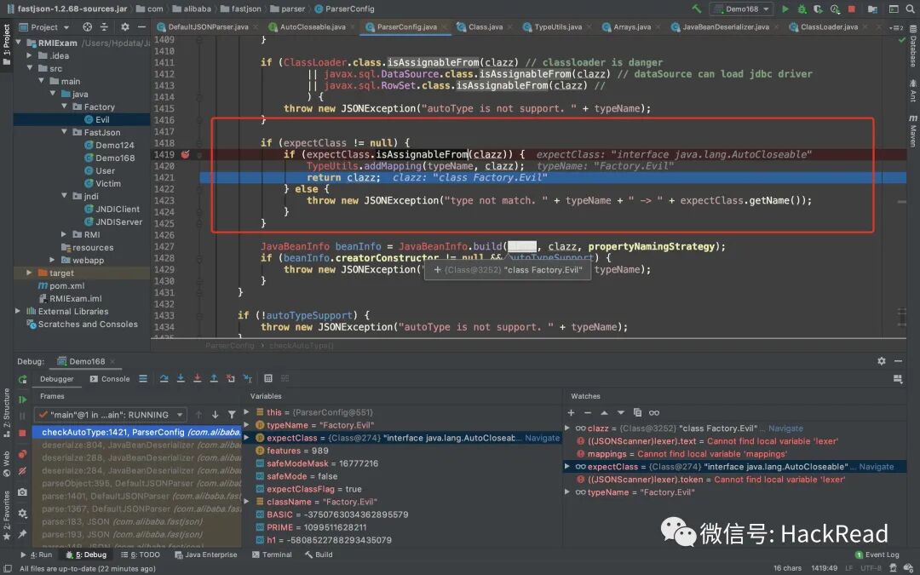920x575 pixels.
Task: Select typeName = "Factory.Evil" variable row
Action: coord(402,425)
